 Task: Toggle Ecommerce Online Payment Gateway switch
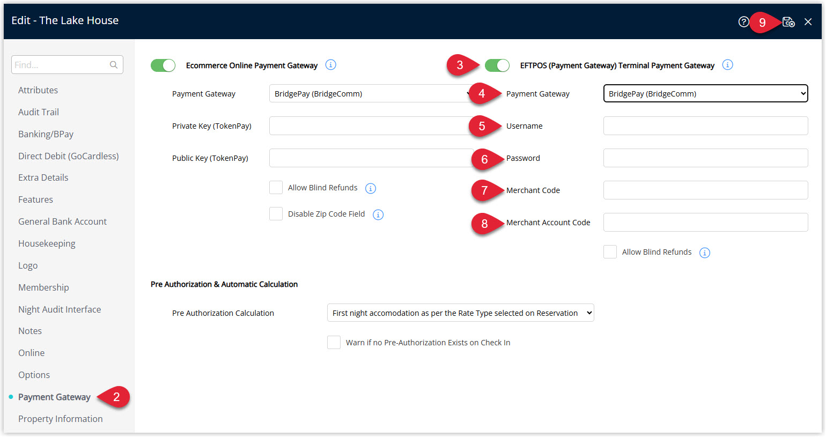(163, 65)
